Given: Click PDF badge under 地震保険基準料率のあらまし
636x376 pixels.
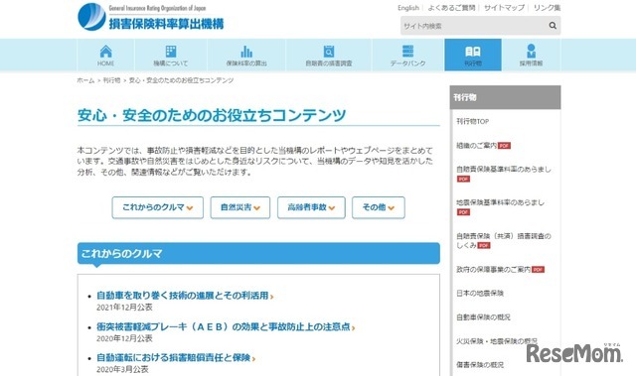Looking at the screenshot, I should [x=463, y=212].
